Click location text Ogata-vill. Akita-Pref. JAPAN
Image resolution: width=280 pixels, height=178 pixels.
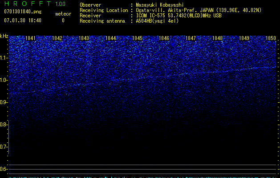[174, 10]
